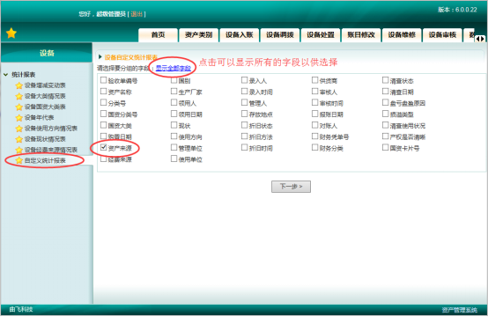Click star icon beside 设备现状情况表
488x317 pixels.
point(19,139)
